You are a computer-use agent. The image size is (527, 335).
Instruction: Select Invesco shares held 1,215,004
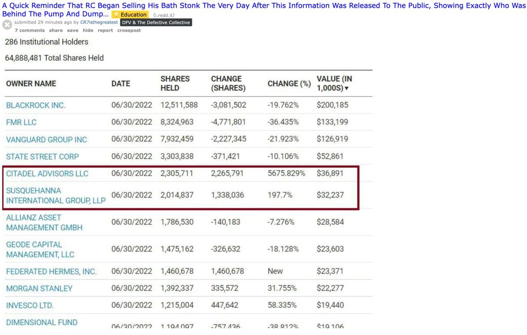click(177, 306)
